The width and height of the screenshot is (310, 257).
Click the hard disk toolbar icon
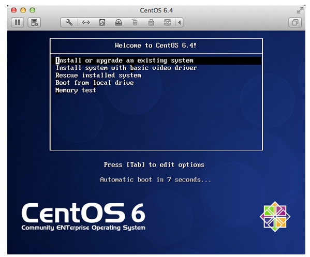[x=102, y=23]
